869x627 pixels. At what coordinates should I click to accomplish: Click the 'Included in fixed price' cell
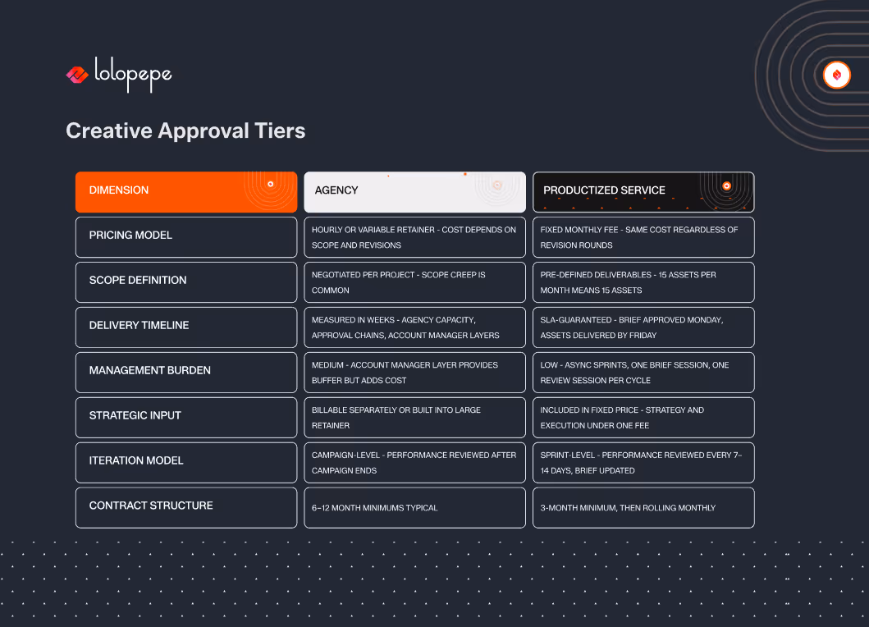click(x=643, y=418)
